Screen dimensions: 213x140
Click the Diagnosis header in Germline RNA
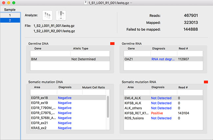pyautogui.click(x=159, y=48)
